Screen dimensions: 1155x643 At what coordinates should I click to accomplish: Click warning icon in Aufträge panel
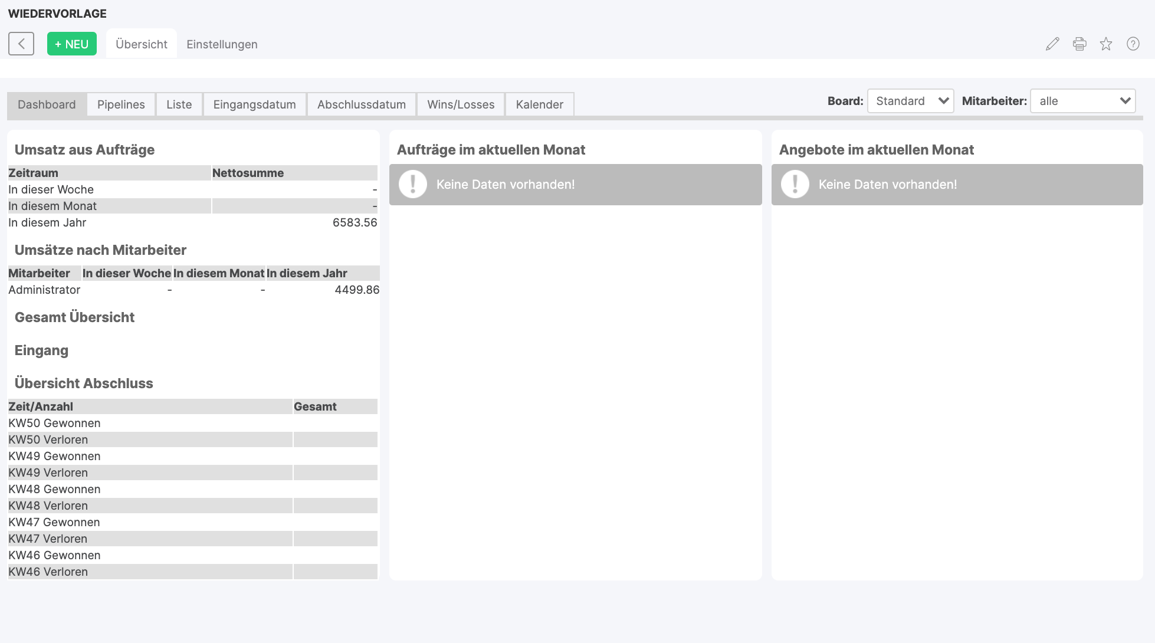[x=413, y=184]
